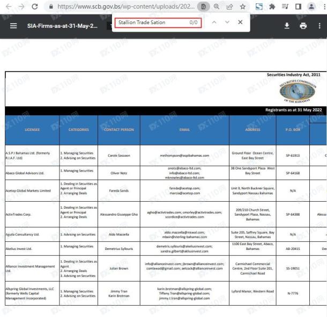The image size is (327, 317).
Task: Select Alliance Investment Management Ltd. cell
Action: 32,269
